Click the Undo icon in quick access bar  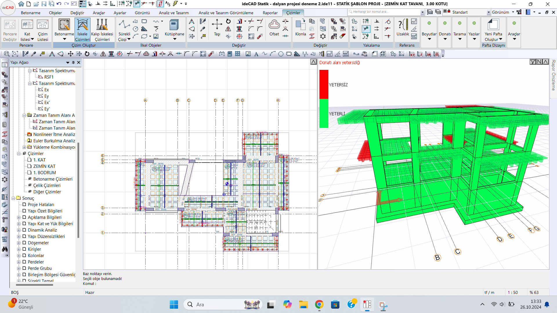coord(59,4)
